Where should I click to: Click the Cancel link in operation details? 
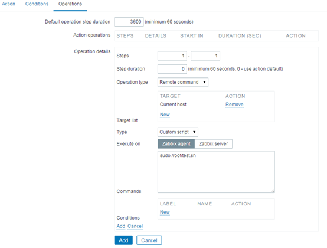(x=135, y=226)
